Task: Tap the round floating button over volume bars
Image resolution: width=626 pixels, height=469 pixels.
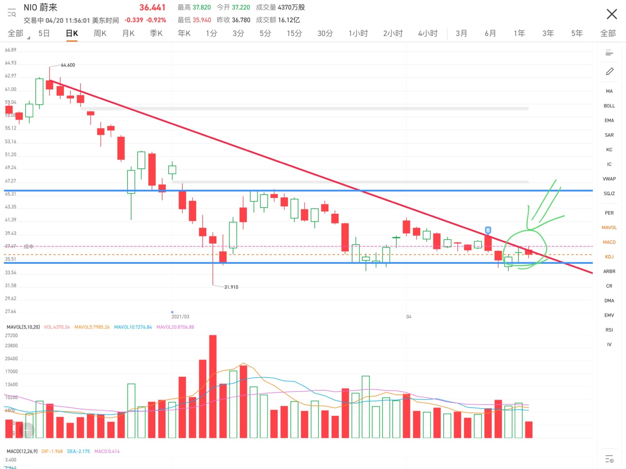Action: point(27,430)
